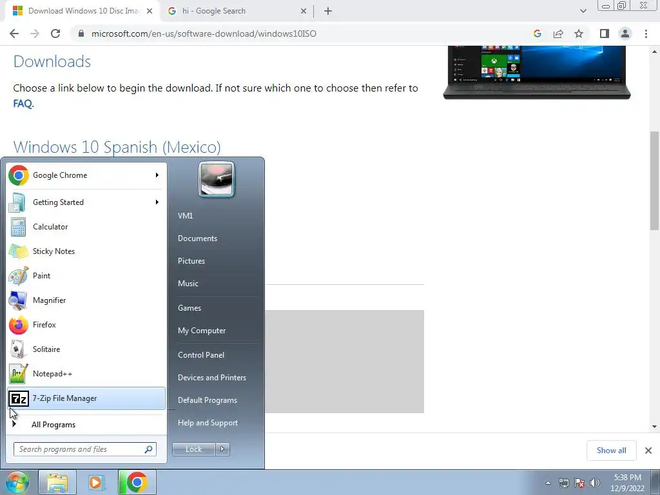This screenshot has width=660, height=495.
Task: Open Control Panel
Action: tap(201, 355)
